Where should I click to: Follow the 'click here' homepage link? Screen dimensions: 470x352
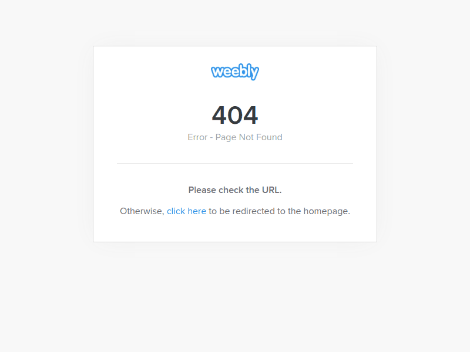[x=186, y=211]
